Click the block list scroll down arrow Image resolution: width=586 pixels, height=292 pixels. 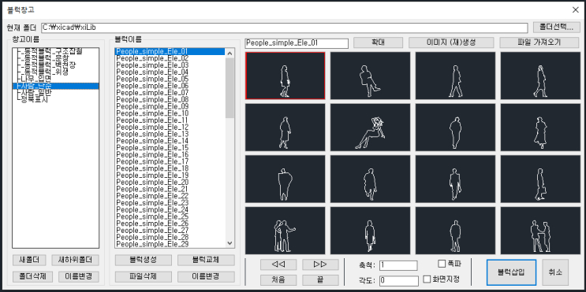(x=230, y=243)
